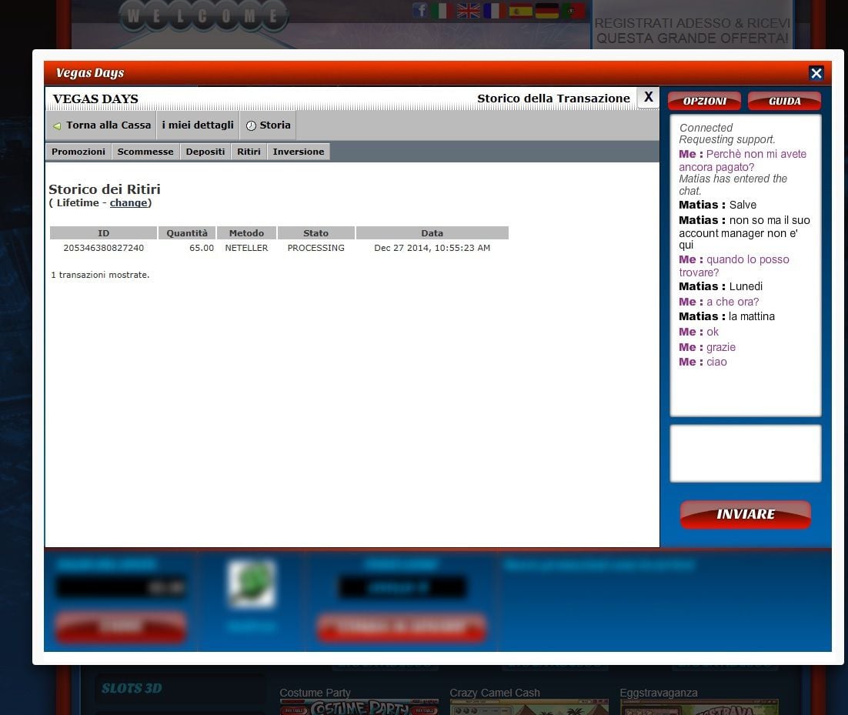Switch to the Promozioni tab
This screenshot has width=848, height=715.
[78, 152]
